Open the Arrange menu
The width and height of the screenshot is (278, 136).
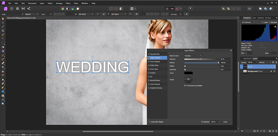(x=59, y=3)
